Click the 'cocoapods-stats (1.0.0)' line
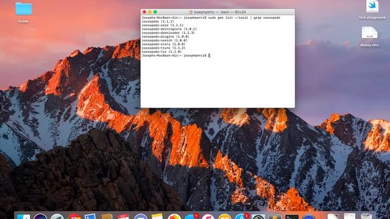The height and width of the screenshot is (219, 390). (x=163, y=44)
